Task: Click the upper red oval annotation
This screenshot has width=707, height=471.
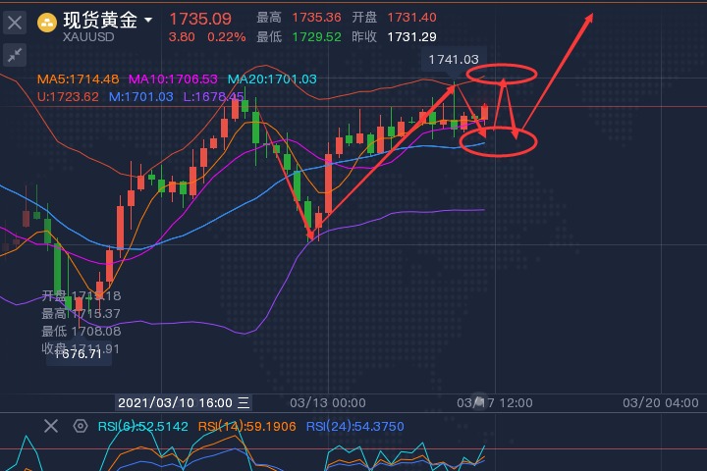Action: pyautogui.click(x=502, y=73)
